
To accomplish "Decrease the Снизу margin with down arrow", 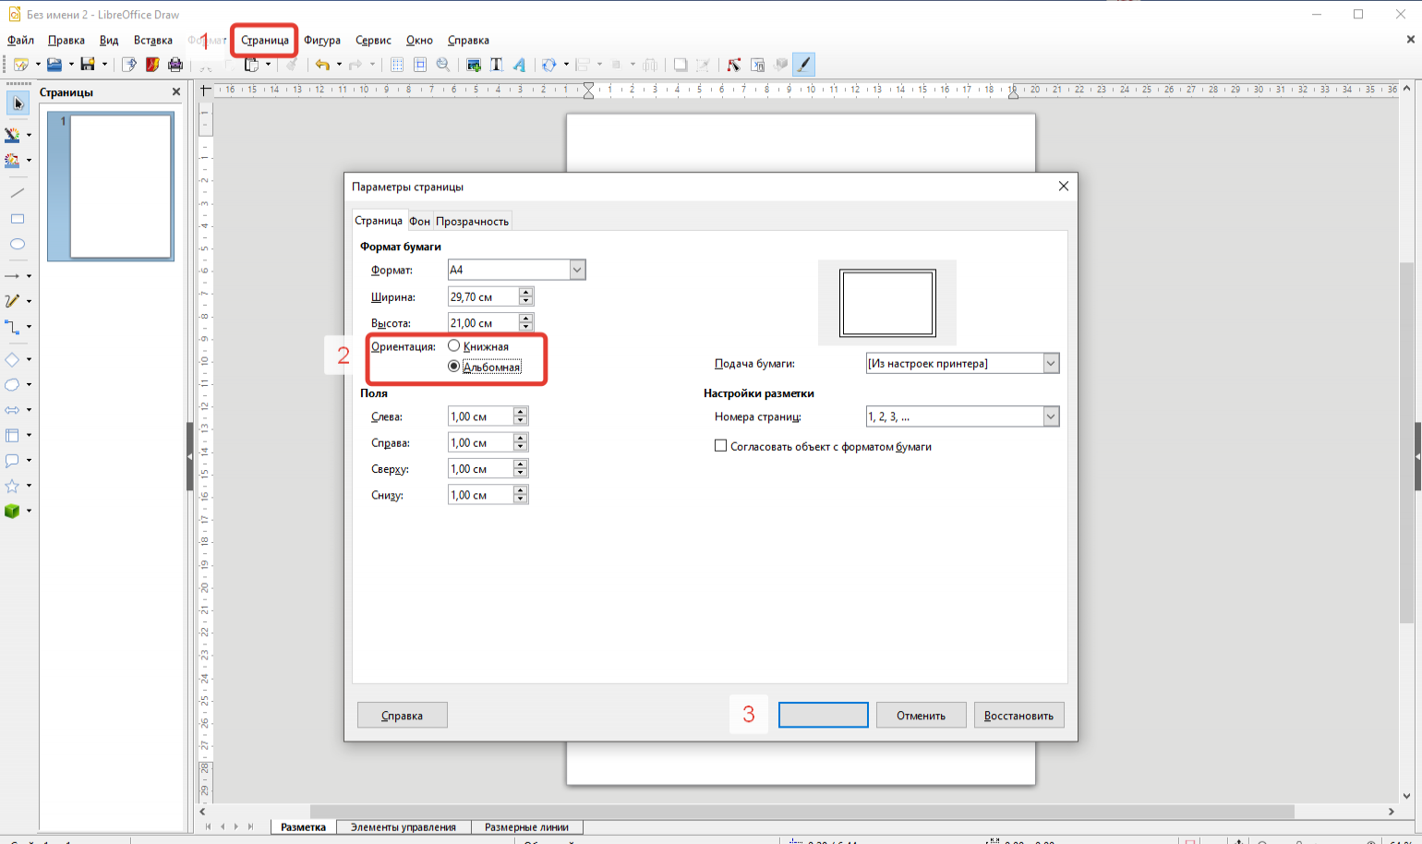I will click(x=521, y=500).
